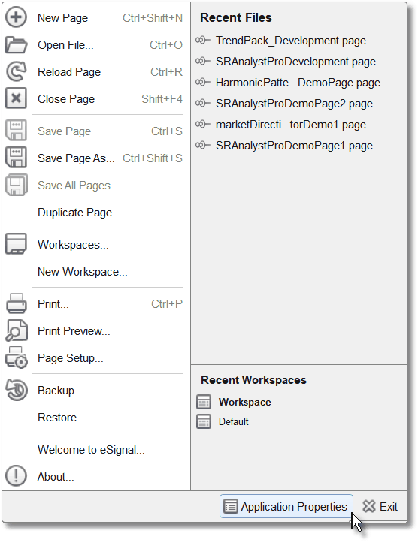The width and height of the screenshot is (418, 543).
Task: Click the New Page plus icon
Action: coord(16,17)
